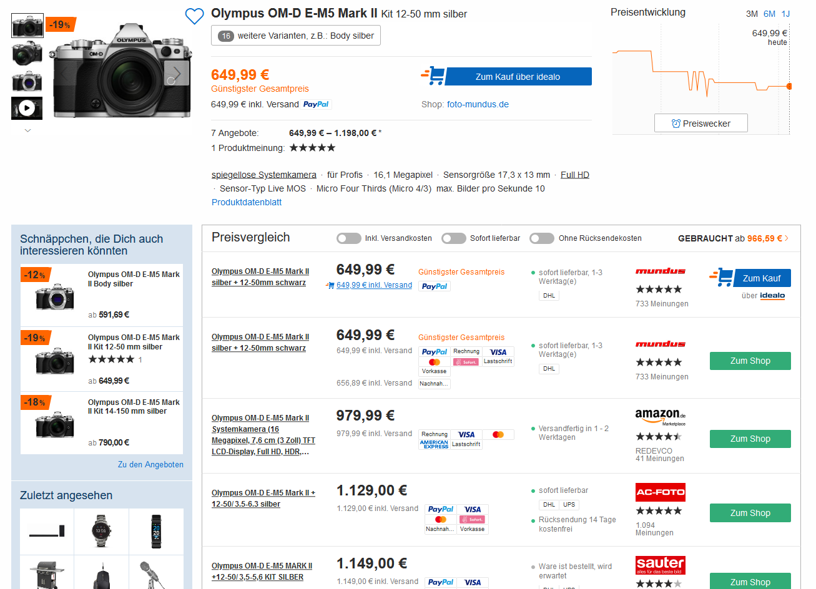Toggle Ohne Rücksendekosten switch
Image resolution: width=816 pixels, height=589 pixels.
pyautogui.click(x=541, y=238)
